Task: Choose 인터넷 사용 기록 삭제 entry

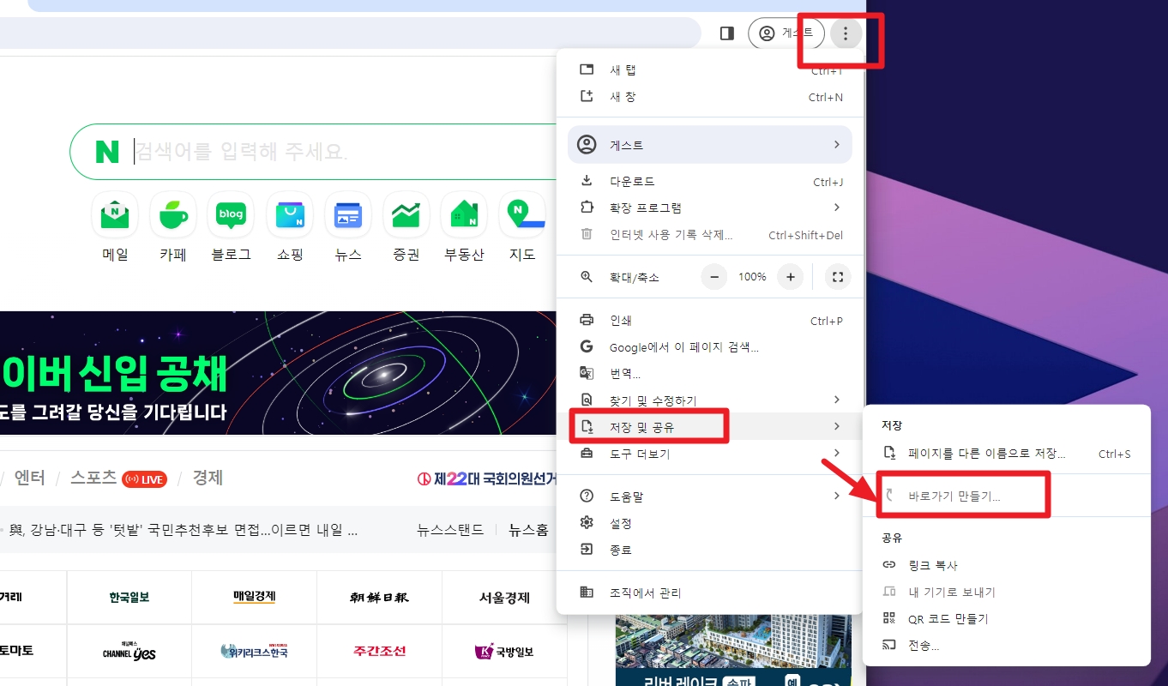Action: (x=709, y=235)
